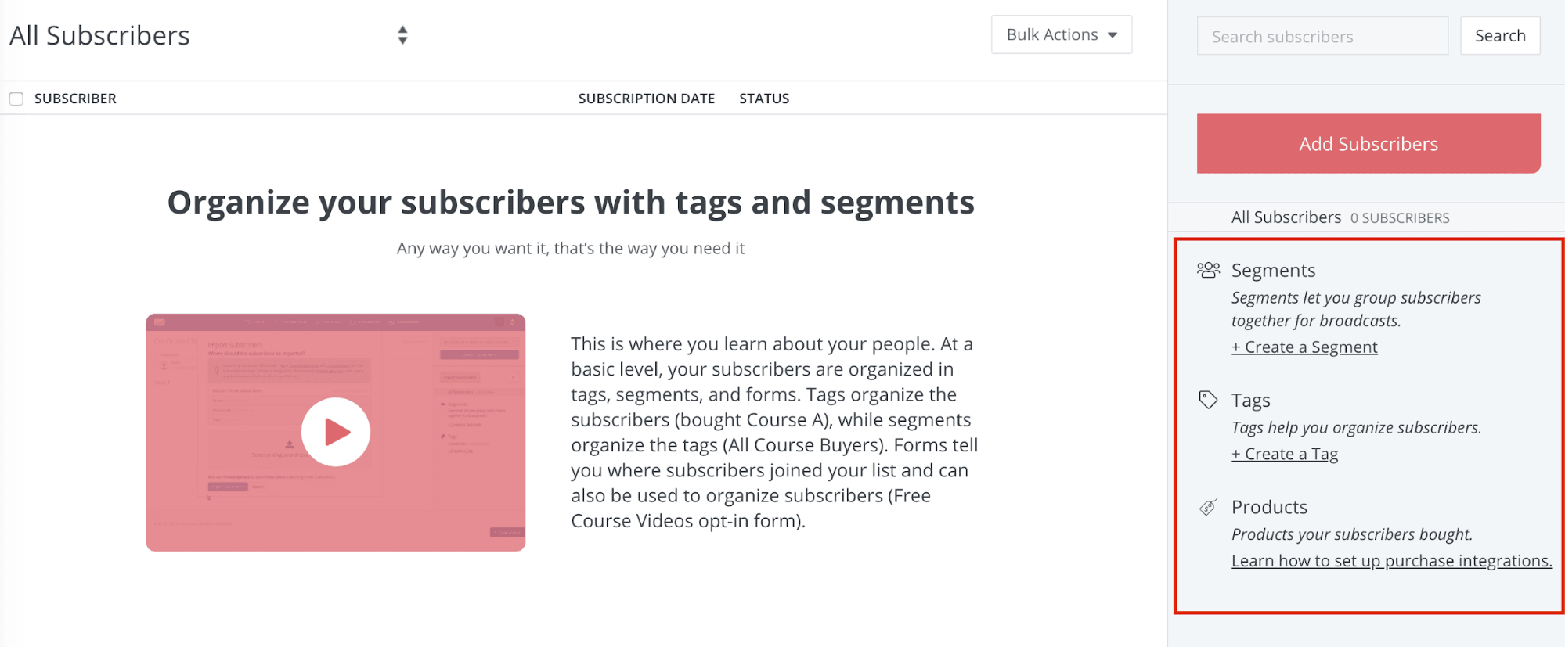The image size is (1565, 647).
Task: Sort by SUBSCRIPTION DATE column header
Action: [x=647, y=99]
